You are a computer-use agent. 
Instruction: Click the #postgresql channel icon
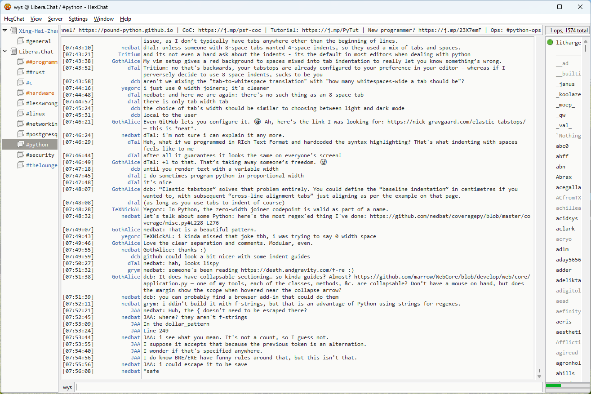(x=21, y=134)
